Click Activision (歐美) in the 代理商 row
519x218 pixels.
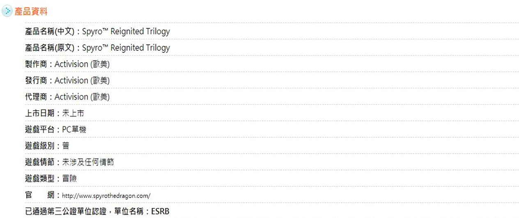point(82,97)
